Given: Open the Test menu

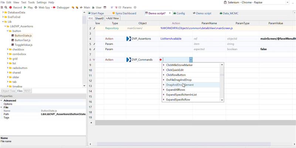Looking at the screenshot, I should pos(24,3).
